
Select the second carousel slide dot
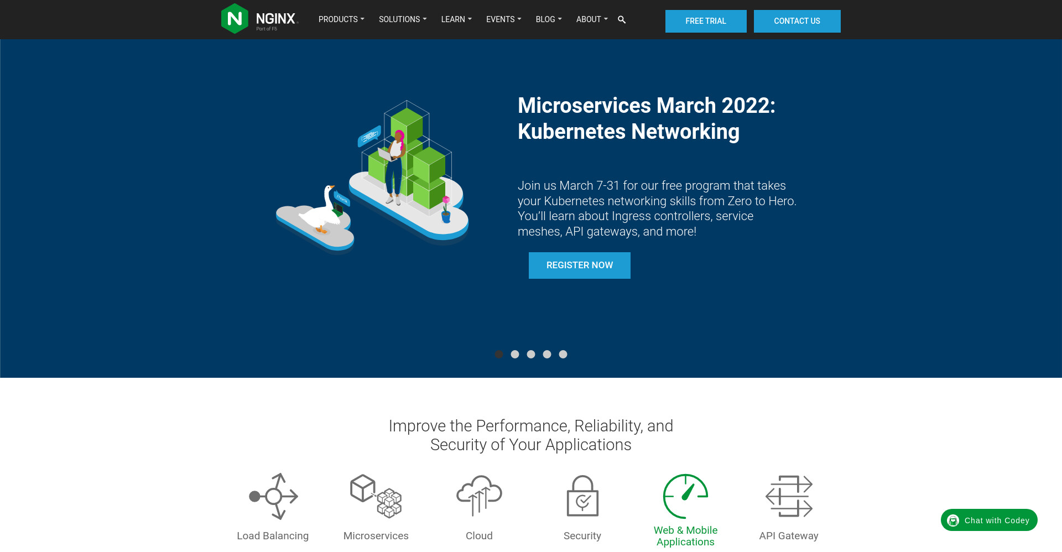click(515, 354)
